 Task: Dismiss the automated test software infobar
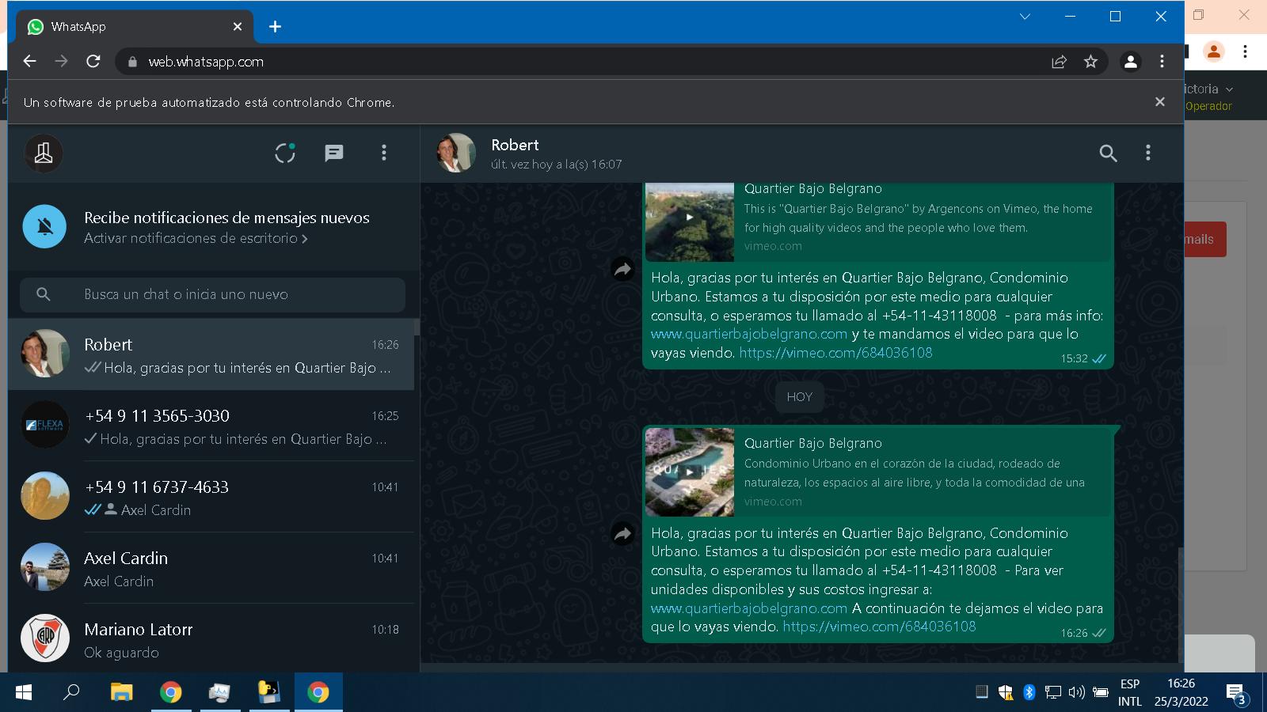click(x=1159, y=101)
